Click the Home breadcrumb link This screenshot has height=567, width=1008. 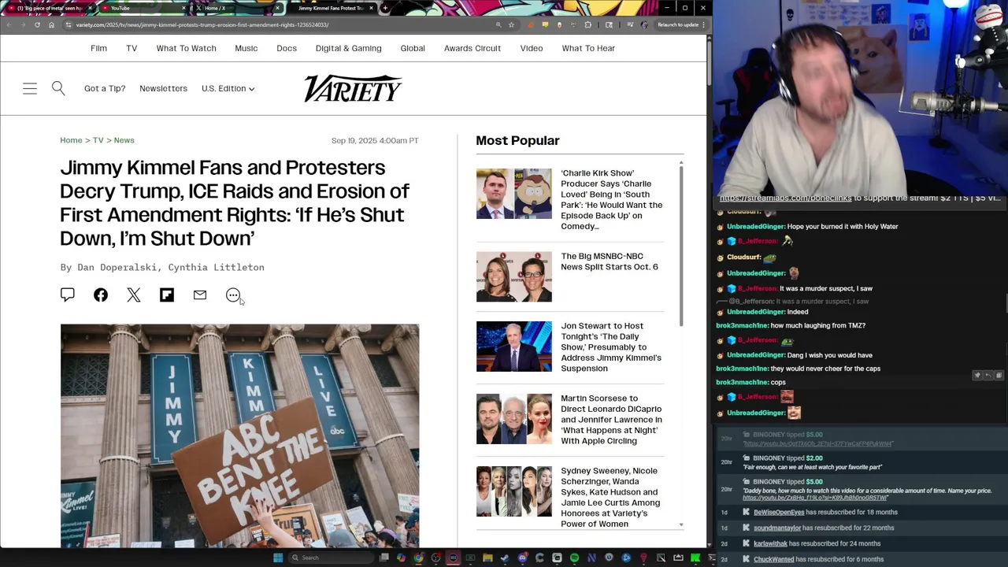coord(71,140)
